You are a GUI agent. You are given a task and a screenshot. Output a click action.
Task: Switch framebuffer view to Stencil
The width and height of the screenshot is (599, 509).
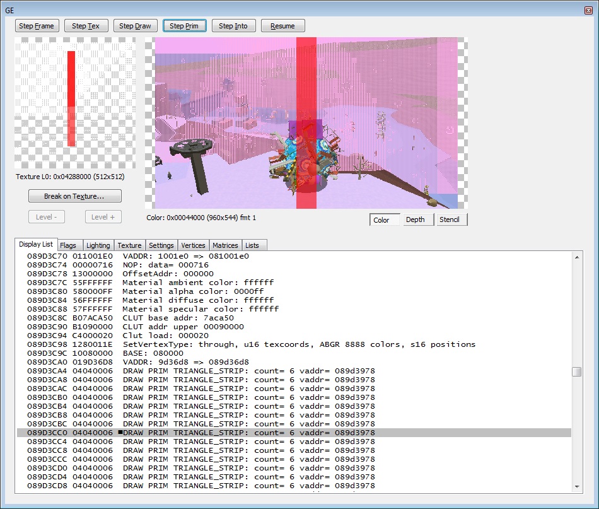(449, 219)
